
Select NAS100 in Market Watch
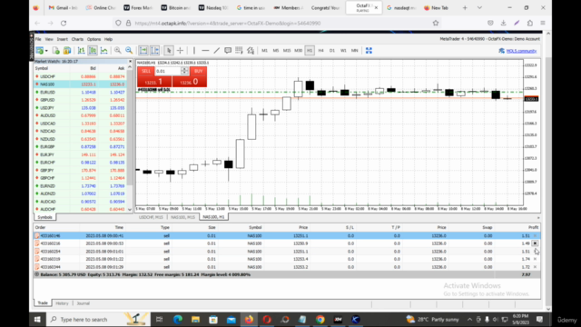[x=81, y=84]
